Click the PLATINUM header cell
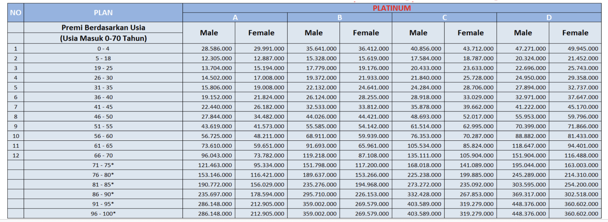This screenshot has width=608, height=222. coord(392,8)
